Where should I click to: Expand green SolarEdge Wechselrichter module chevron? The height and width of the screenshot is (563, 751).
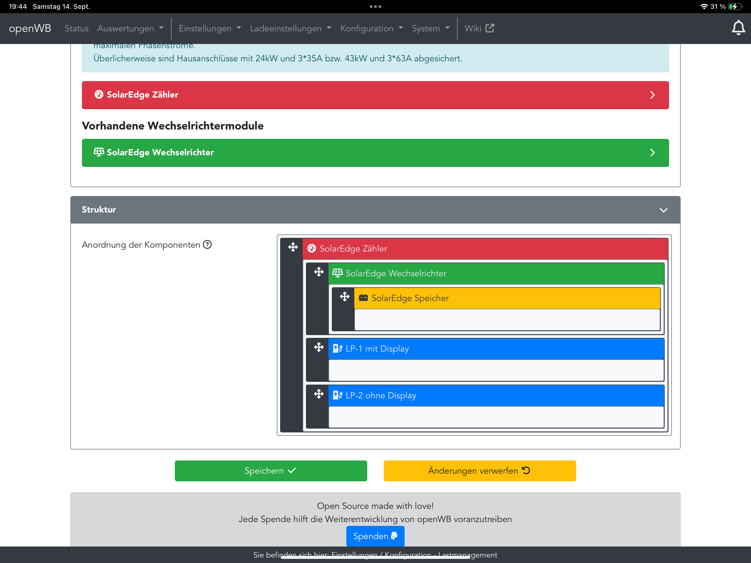pos(652,153)
